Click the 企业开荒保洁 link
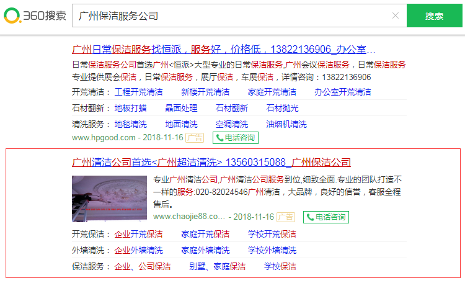This screenshot has height=283, width=465. [x=138, y=235]
